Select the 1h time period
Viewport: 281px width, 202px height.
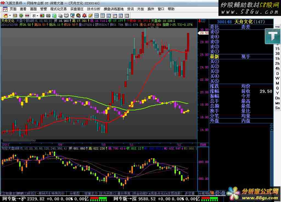click(277, 59)
